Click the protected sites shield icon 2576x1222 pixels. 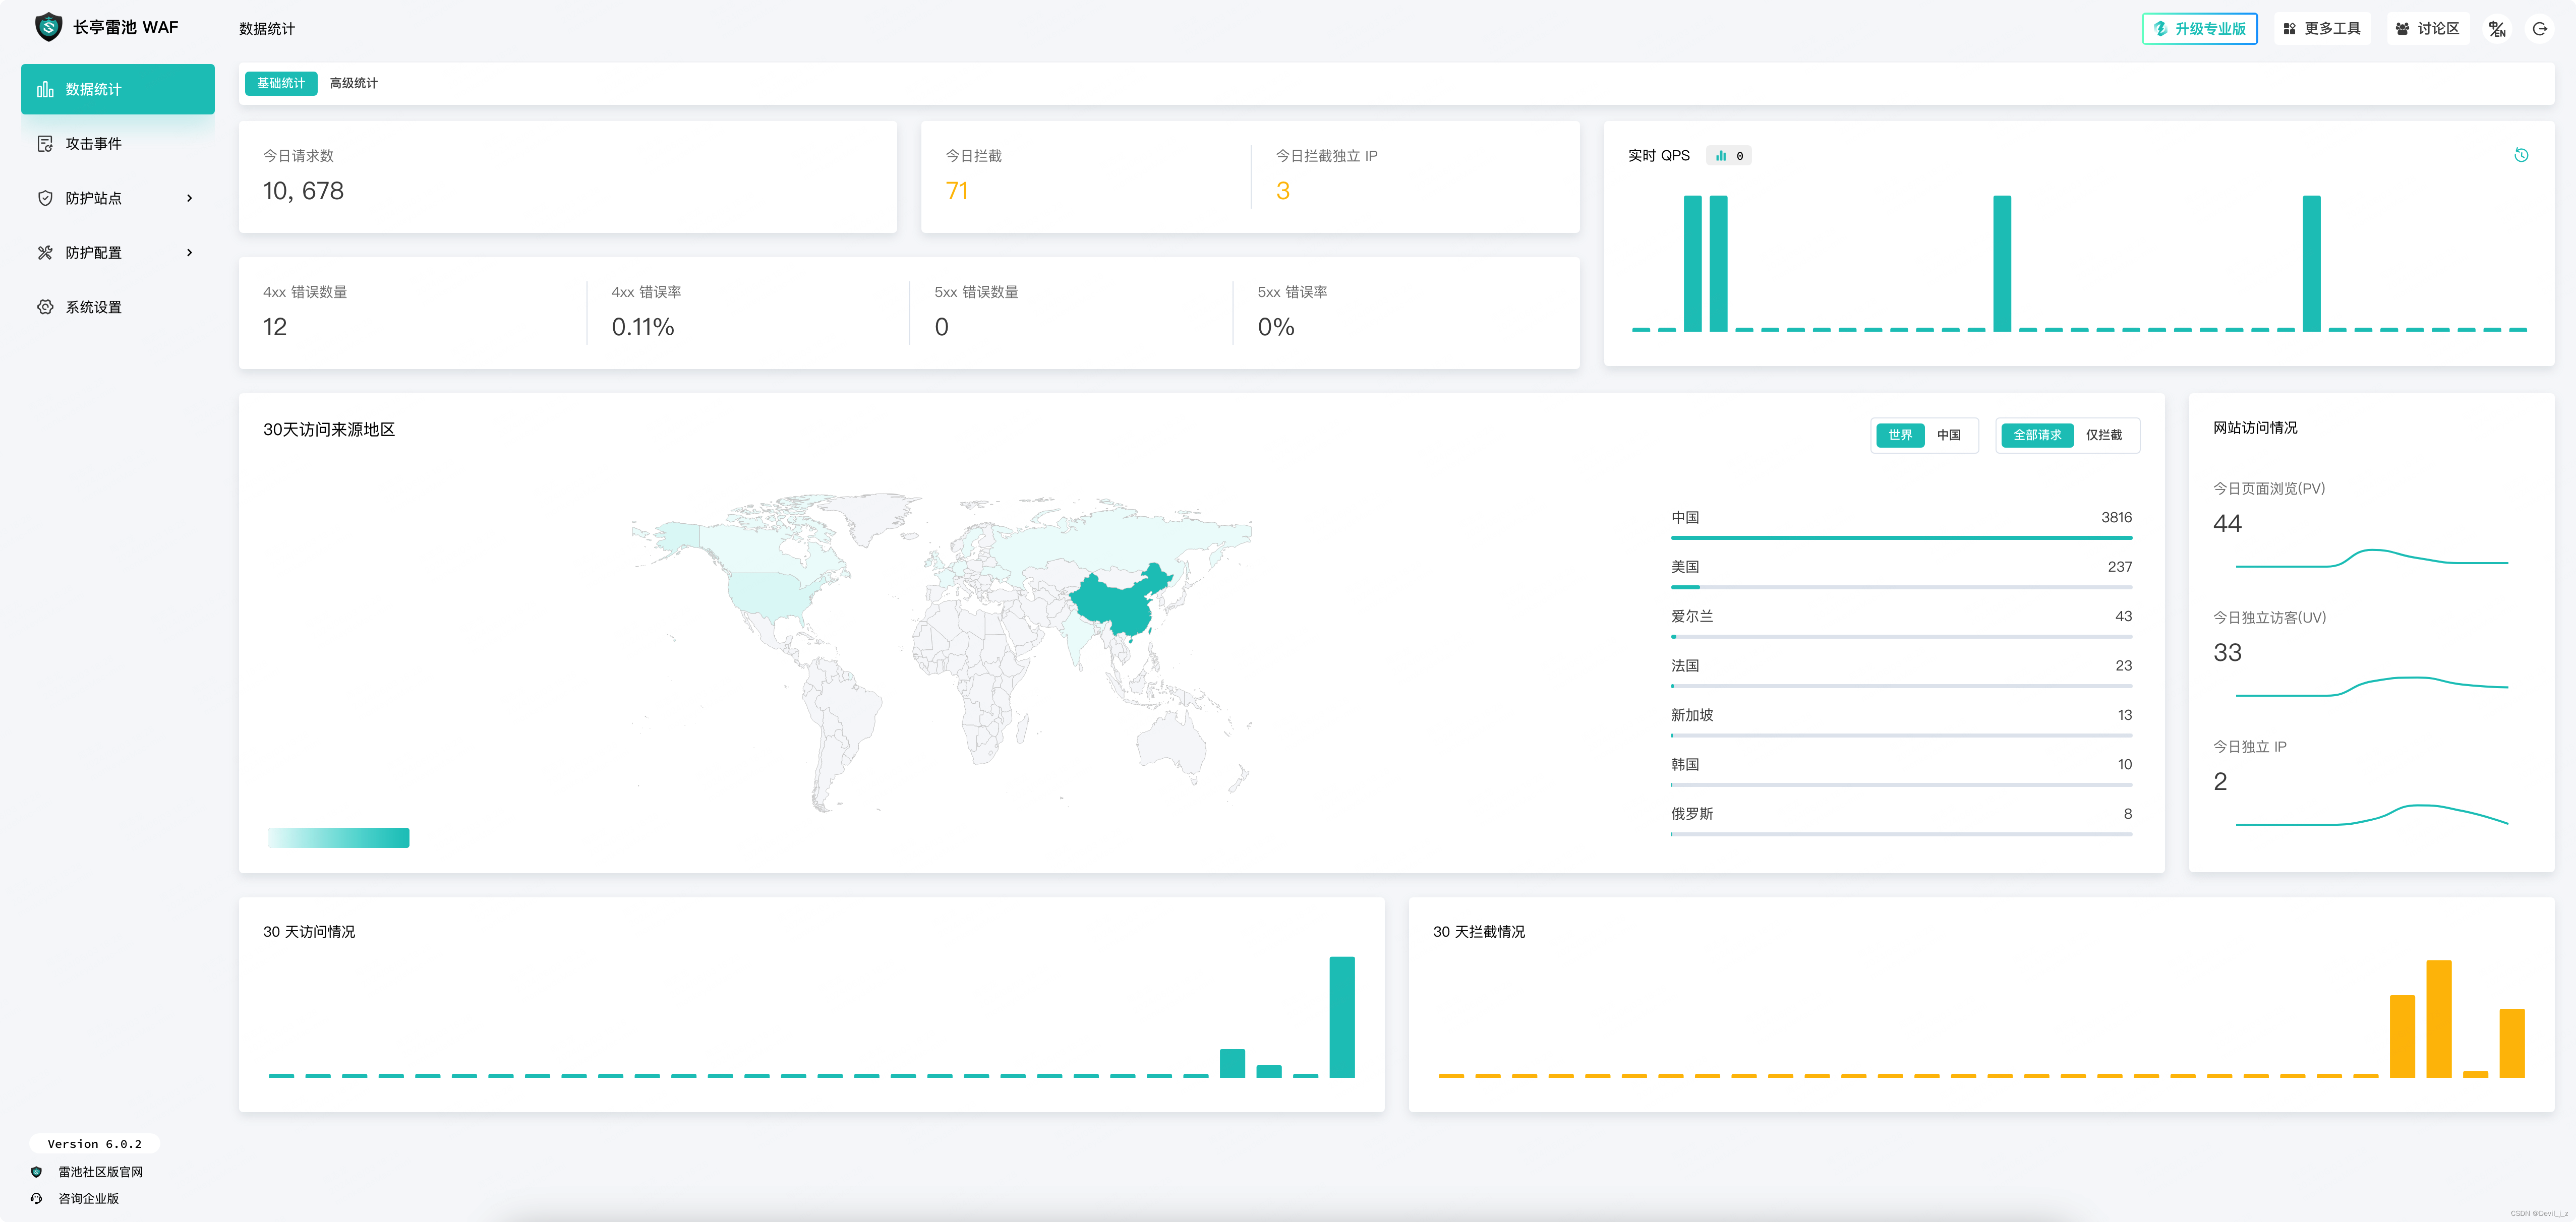pos(45,198)
